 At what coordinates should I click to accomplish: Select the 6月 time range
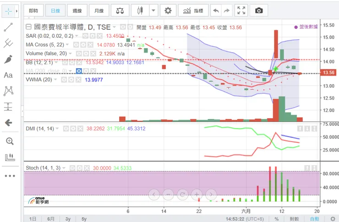(x=51, y=219)
